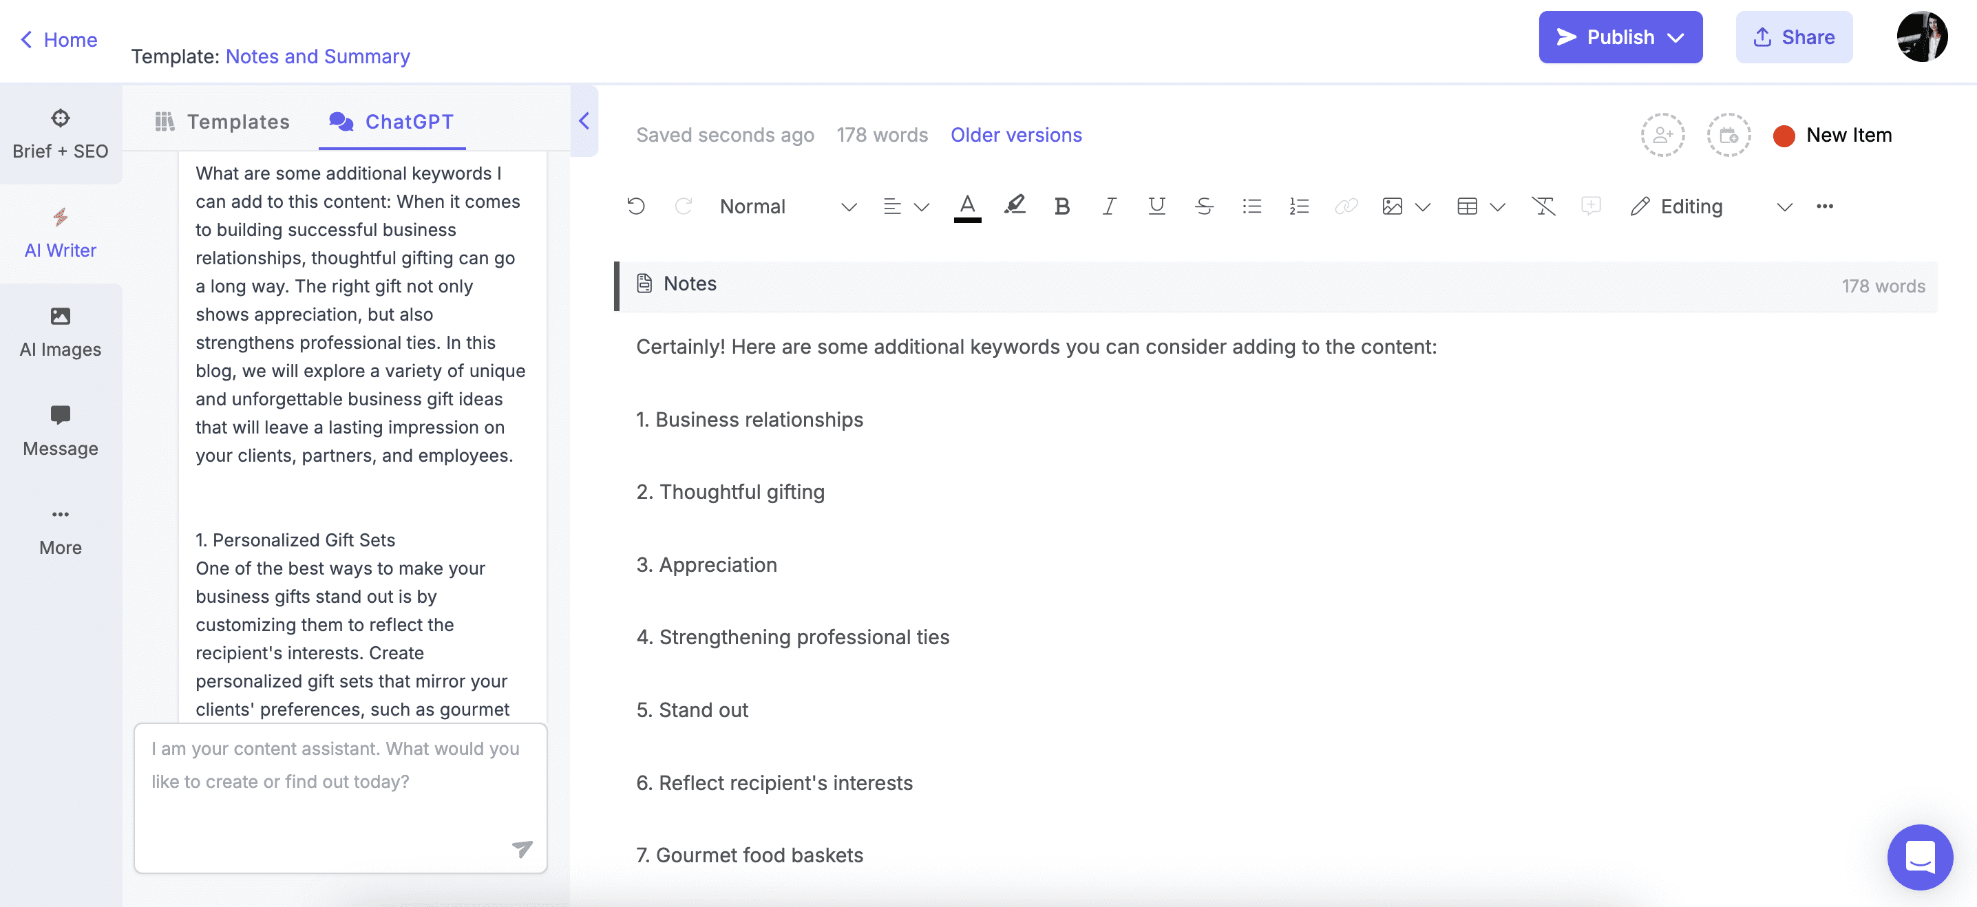Click the '7. Gourmet food baskets' line
The height and width of the screenshot is (907, 1977).
[749, 855]
